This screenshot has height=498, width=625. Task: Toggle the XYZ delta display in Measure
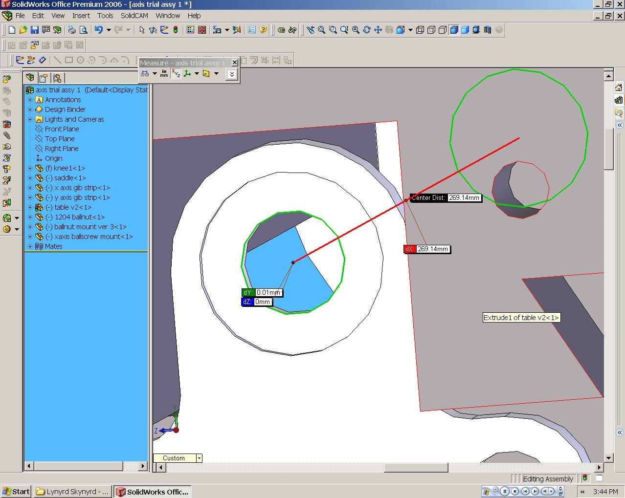176,74
